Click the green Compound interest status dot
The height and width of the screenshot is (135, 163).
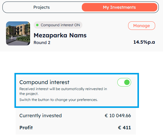pos(37,25)
